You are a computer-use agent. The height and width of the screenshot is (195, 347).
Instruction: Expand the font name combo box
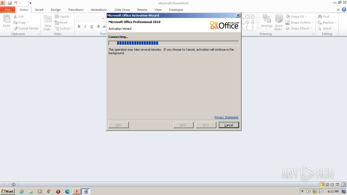click(x=103, y=19)
